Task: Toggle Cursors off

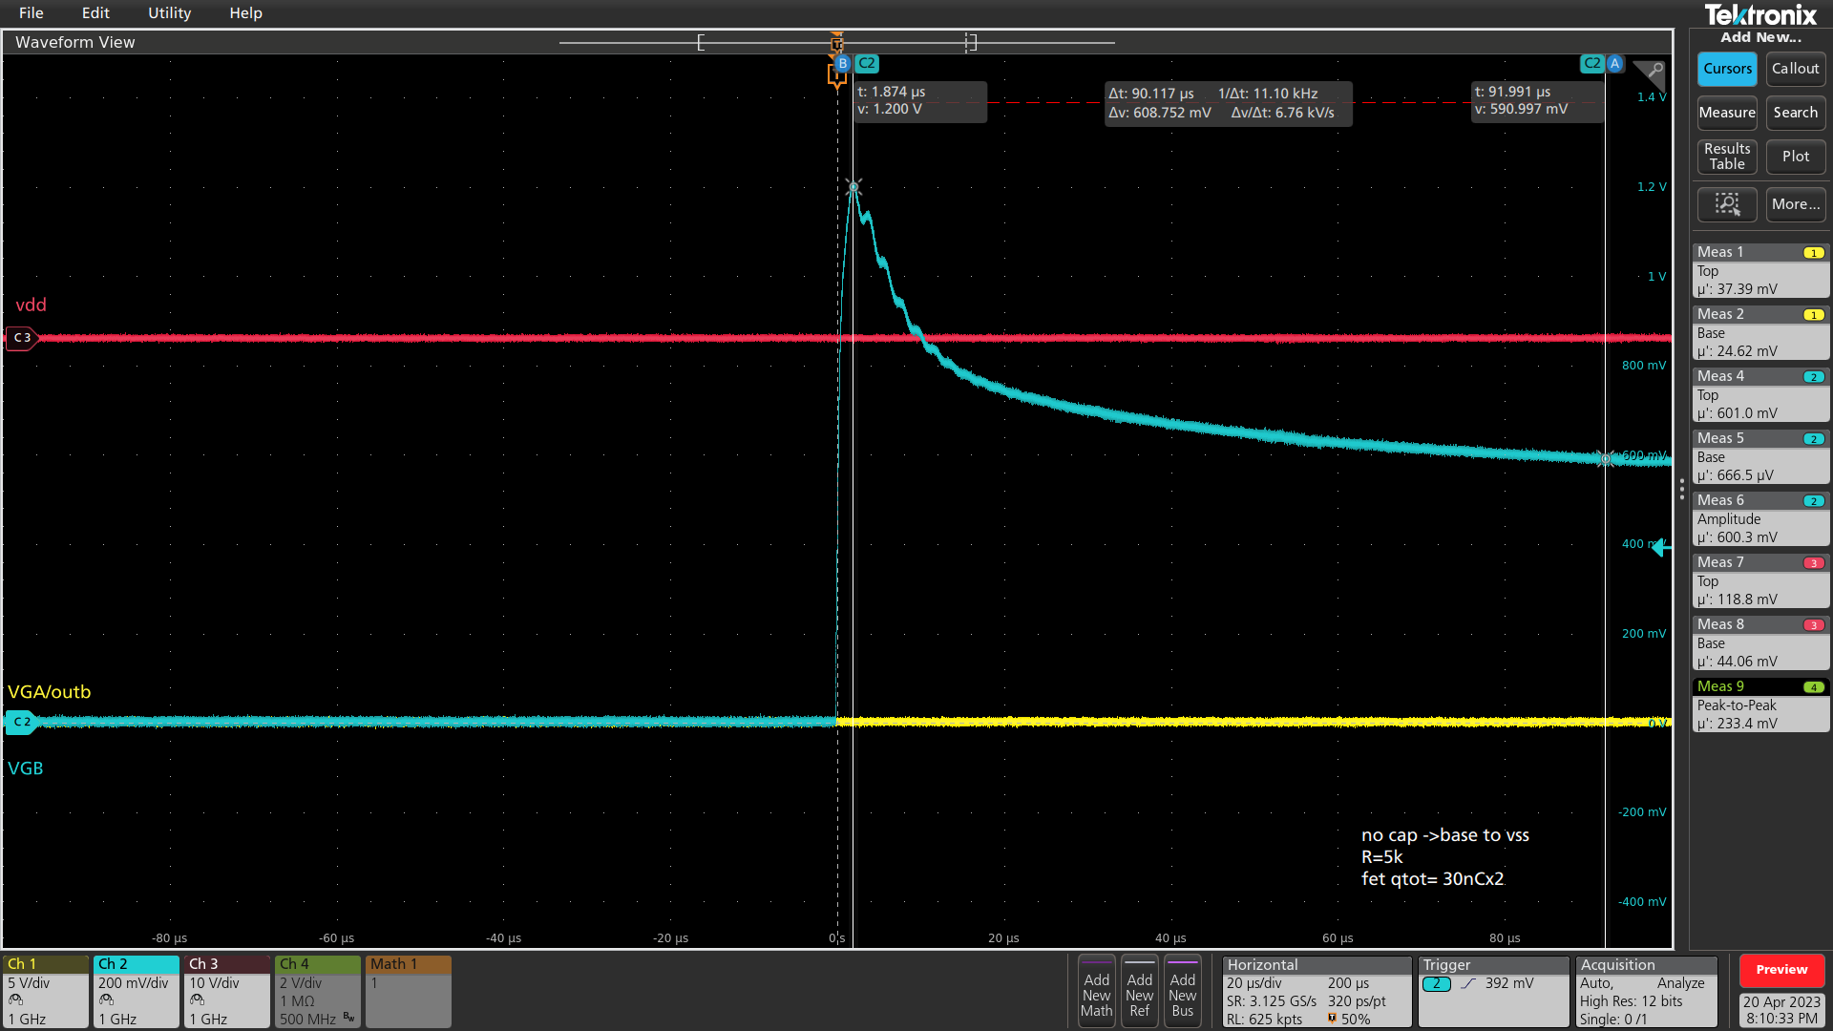Action: coord(1726,69)
